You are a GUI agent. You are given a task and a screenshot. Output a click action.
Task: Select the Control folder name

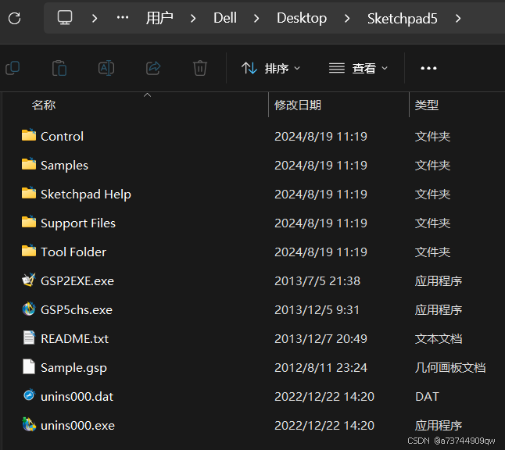[x=63, y=137]
